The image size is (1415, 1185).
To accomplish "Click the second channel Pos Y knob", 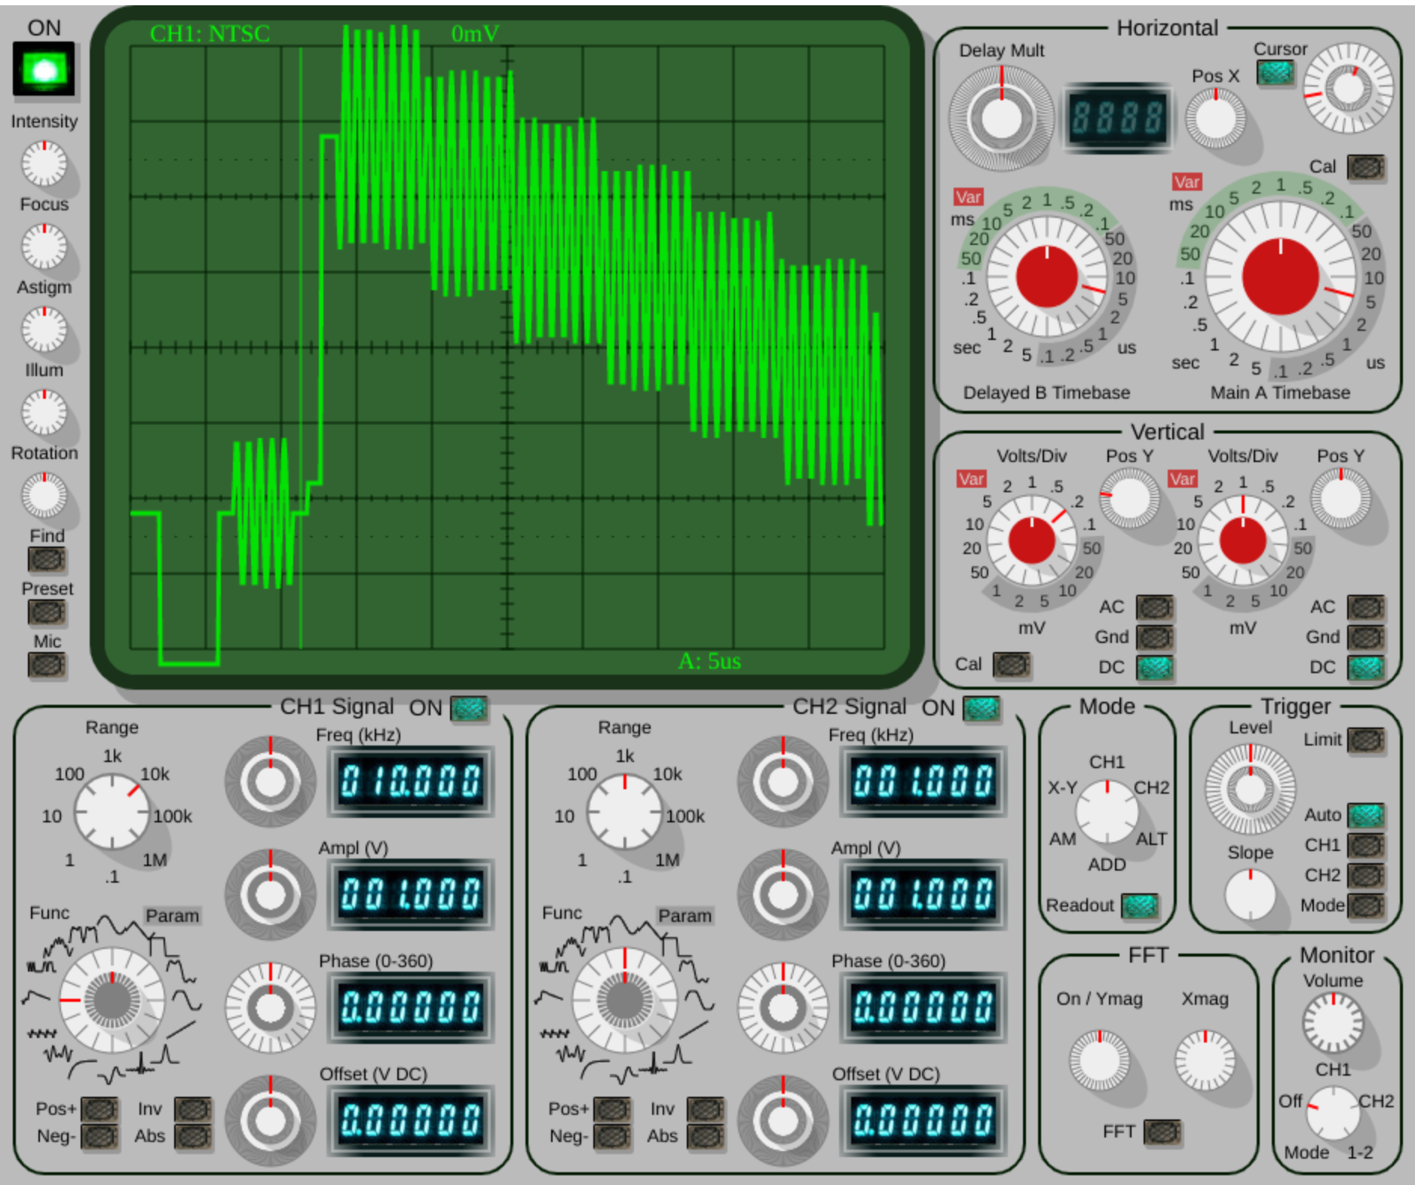I will pos(1340,498).
